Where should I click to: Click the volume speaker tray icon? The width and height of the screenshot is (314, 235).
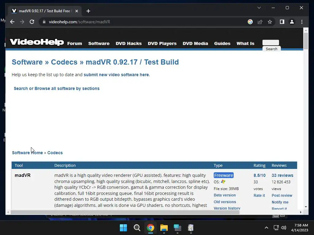coord(284,228)
